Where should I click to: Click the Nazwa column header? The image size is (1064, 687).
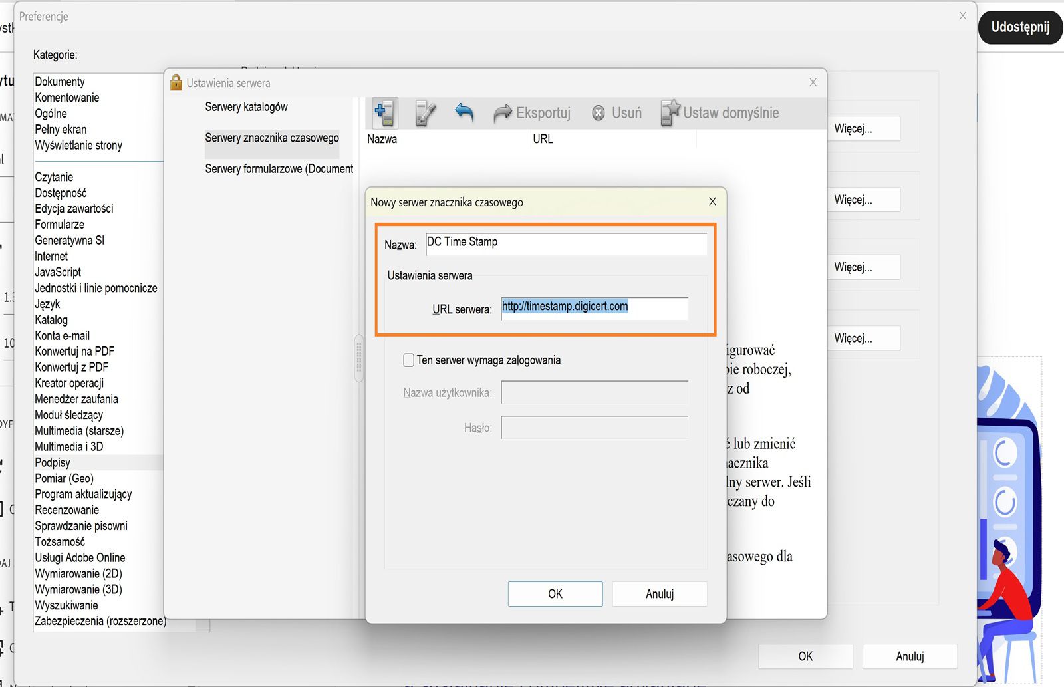point(382,139)
